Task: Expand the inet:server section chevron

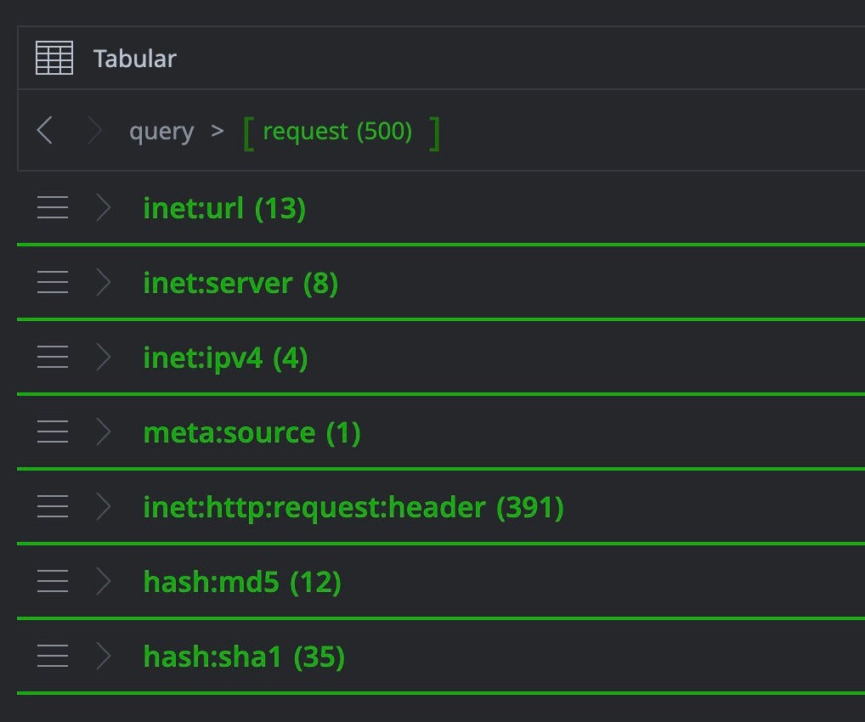Action: point(104,283)
